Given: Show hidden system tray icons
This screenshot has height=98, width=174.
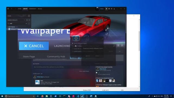Looking at the screenshot, I should coord(153,96).
